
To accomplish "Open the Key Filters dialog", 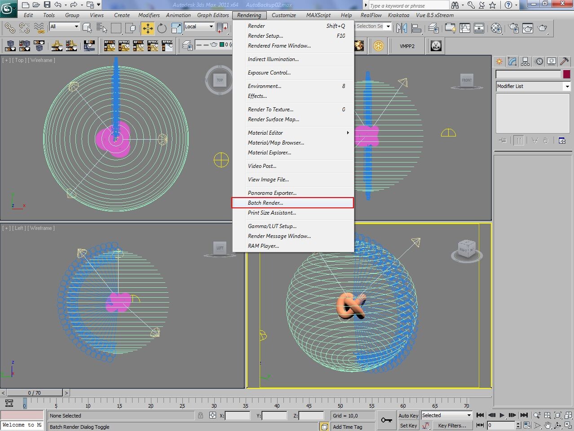I will tap(452, 426).
